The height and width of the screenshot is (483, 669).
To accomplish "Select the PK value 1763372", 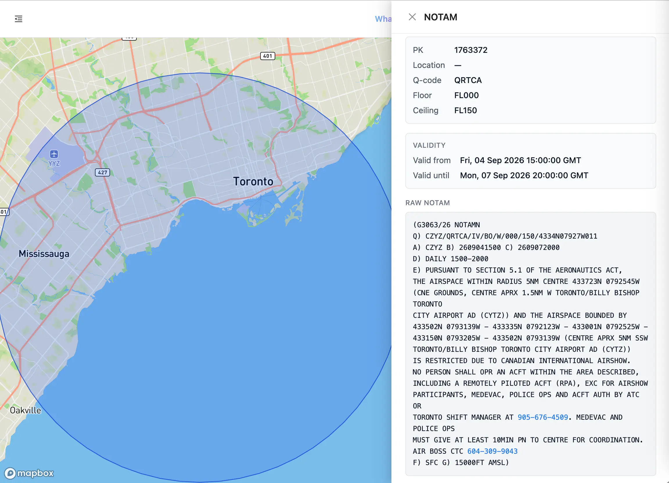I will [471, 50].
